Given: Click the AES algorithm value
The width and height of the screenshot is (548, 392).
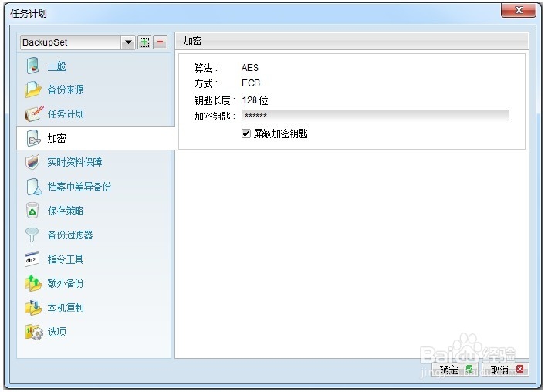Looking at the screenshot, I should click(x=250, y=67).
